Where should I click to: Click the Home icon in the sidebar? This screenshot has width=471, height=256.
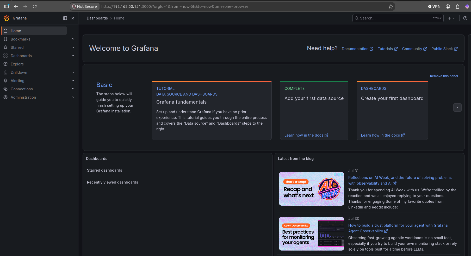[x=5, y=31]
